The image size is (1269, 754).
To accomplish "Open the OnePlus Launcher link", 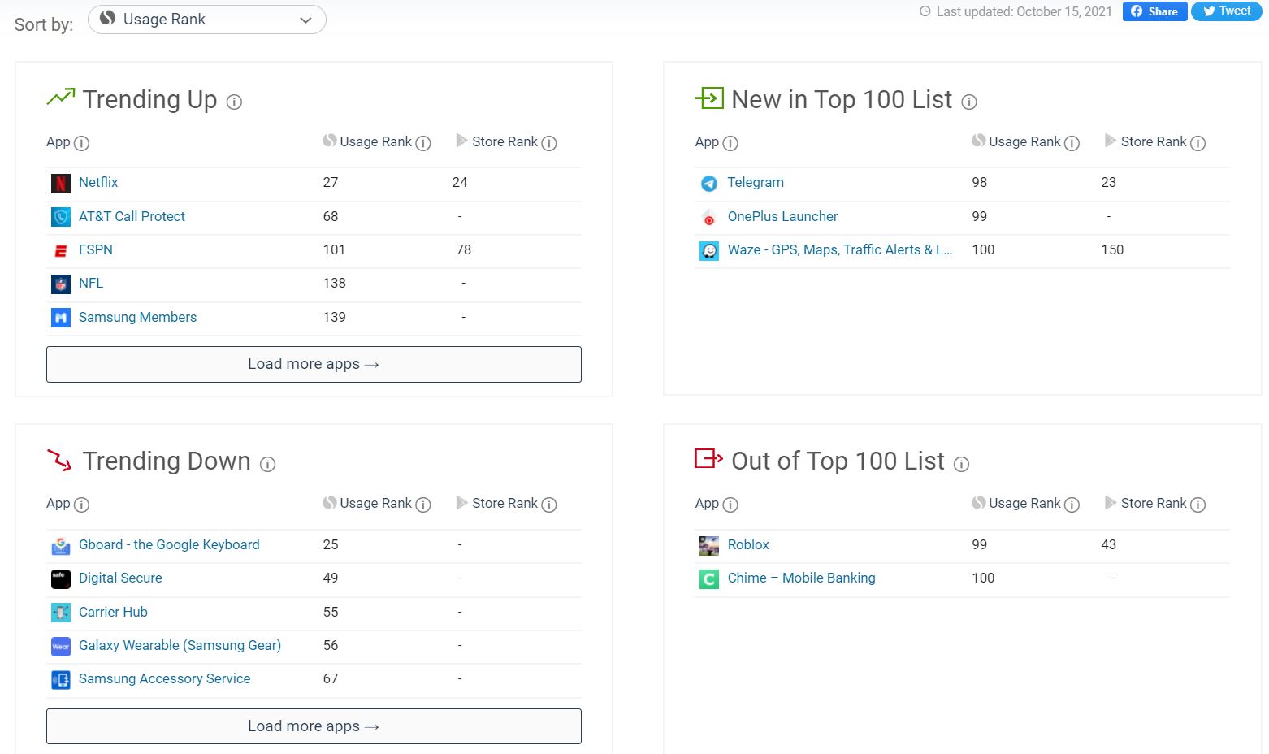I will 782,216.
